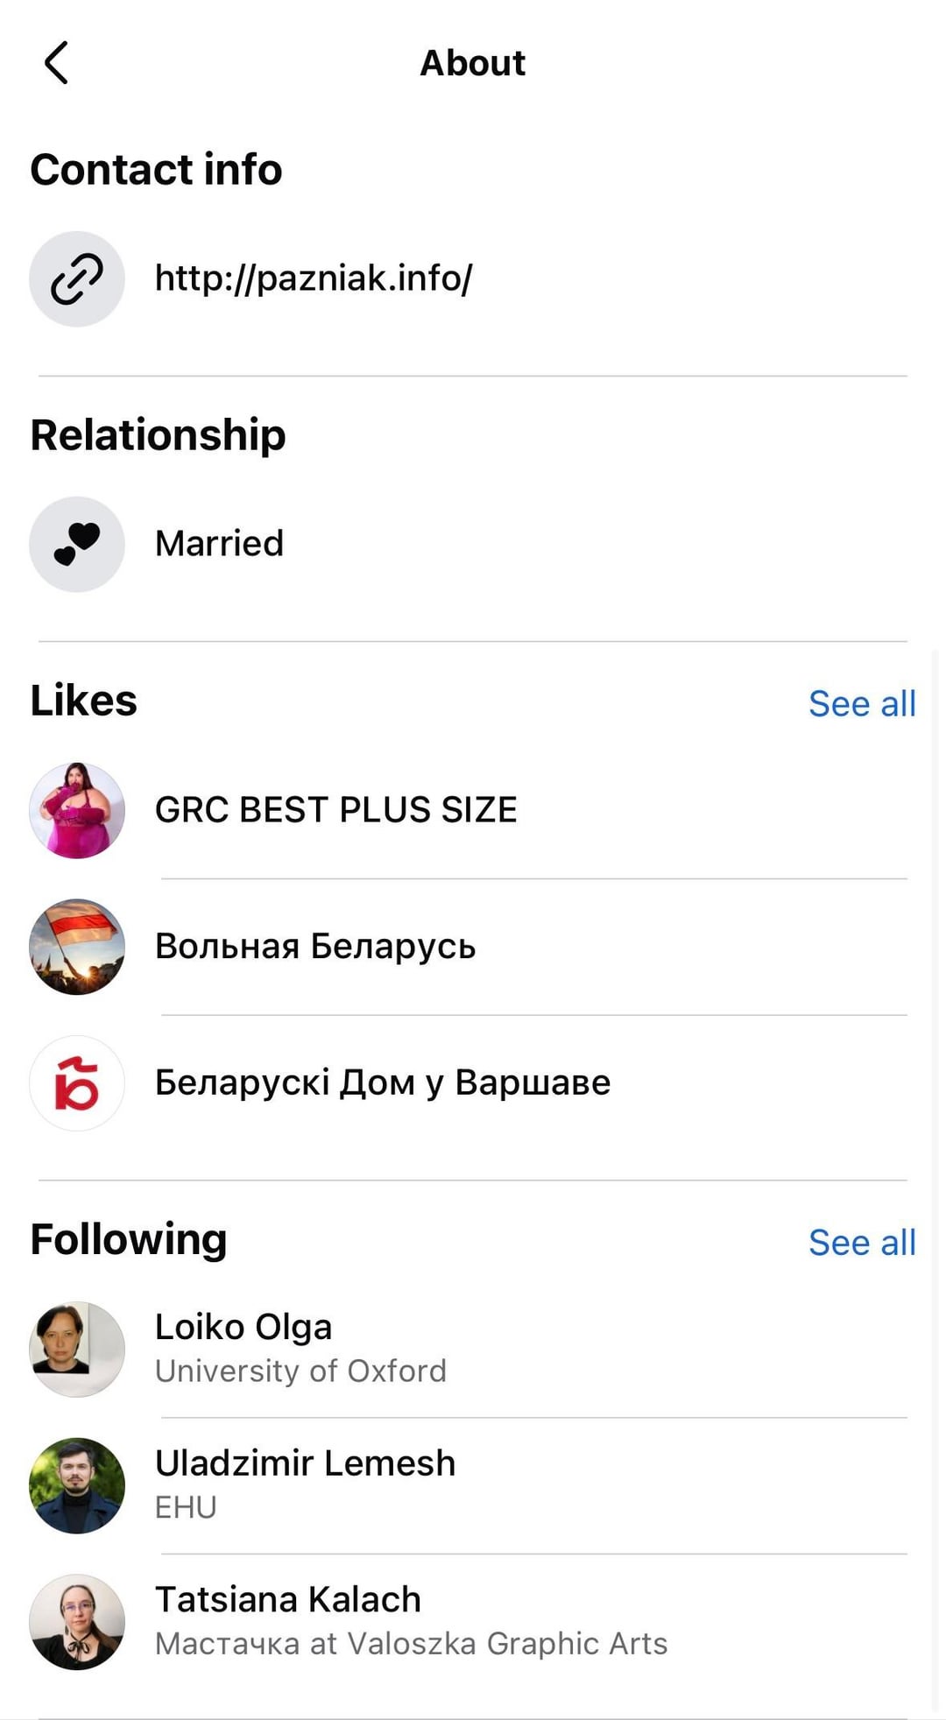See all liked pages
This screenshot has width=946, height=1720.
point(861,703)
